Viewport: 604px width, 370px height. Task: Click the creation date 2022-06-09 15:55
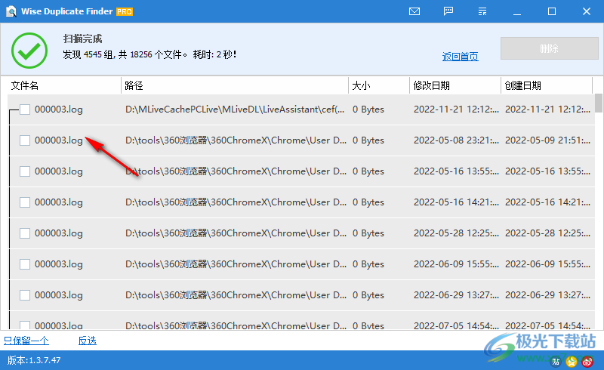pyautogui.click(x=548, y=264)
